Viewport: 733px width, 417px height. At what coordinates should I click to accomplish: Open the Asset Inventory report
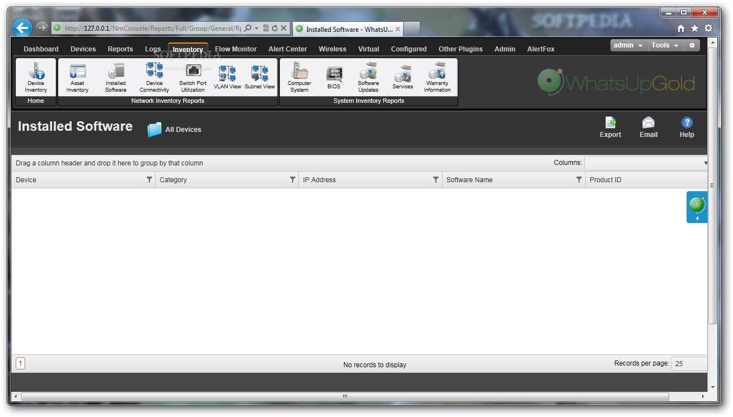coord(77,78)
